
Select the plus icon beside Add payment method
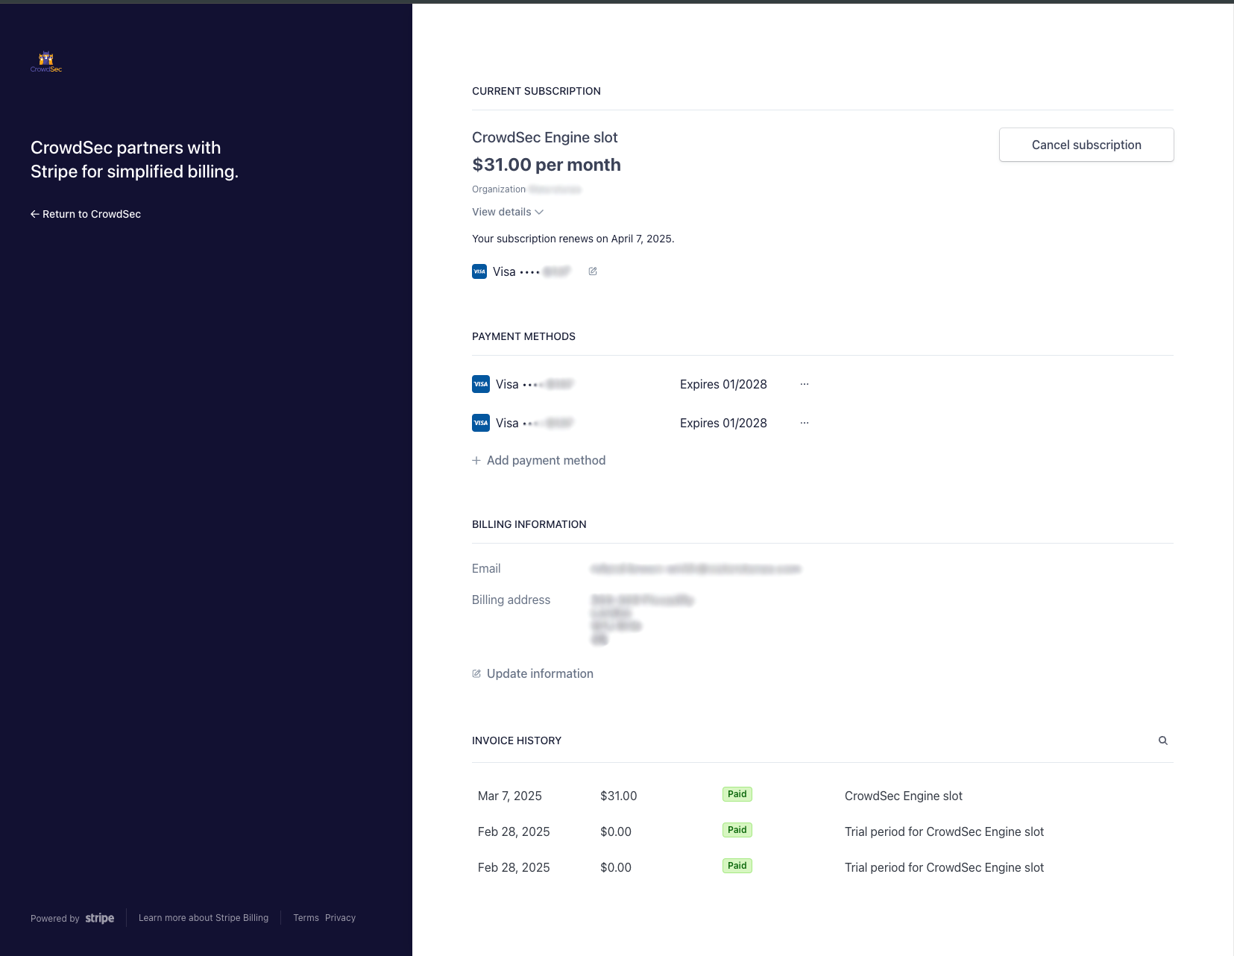(476, 460)
